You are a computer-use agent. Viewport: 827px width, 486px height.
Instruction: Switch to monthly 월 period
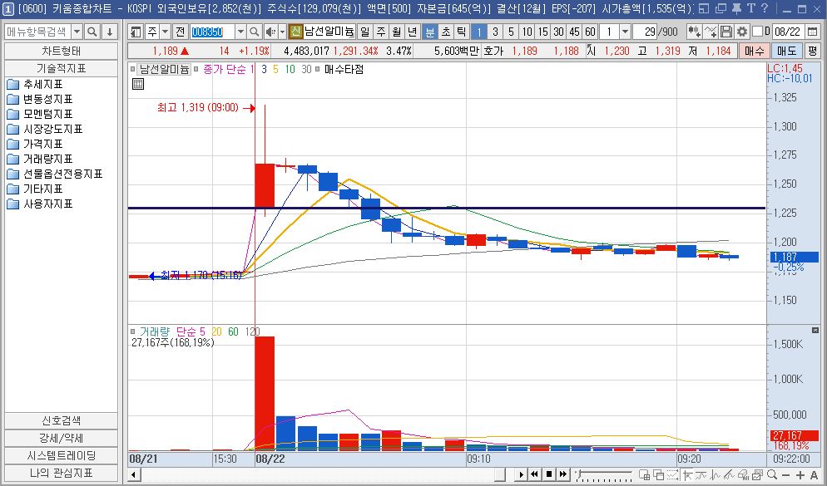tap(397, 32)
